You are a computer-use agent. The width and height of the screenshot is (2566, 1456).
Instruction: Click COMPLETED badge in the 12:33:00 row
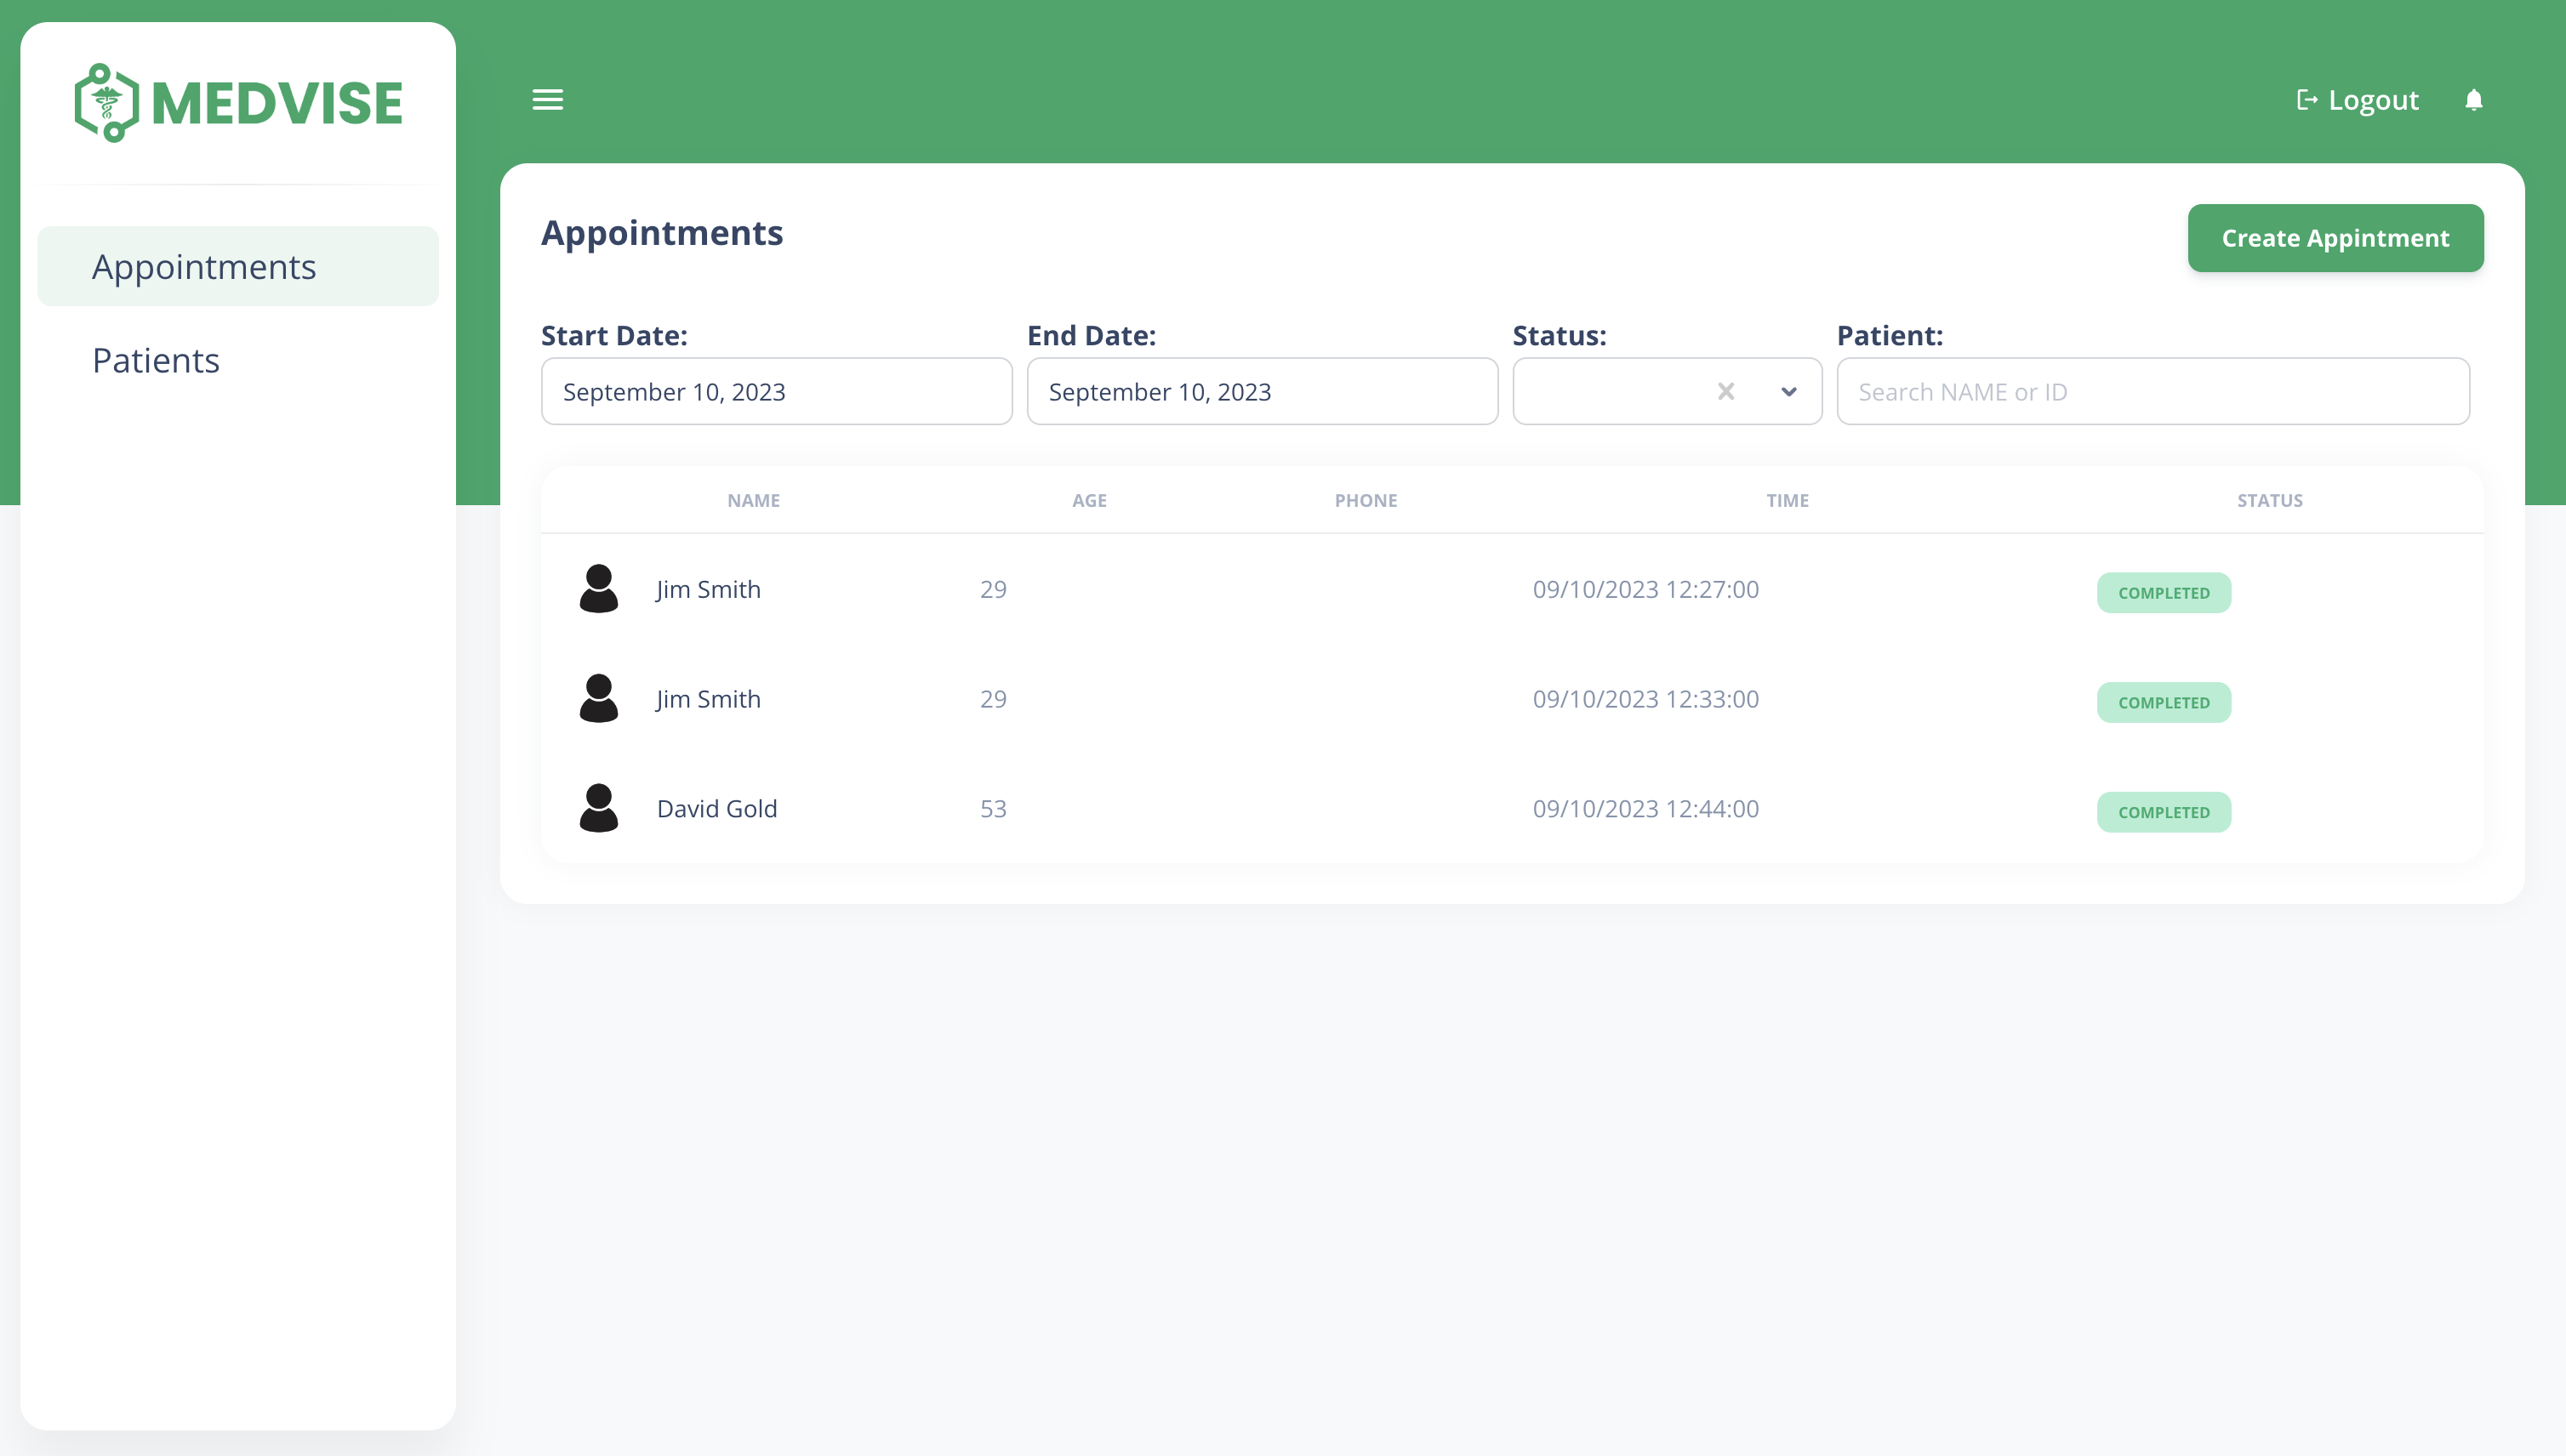[2163, 703]
